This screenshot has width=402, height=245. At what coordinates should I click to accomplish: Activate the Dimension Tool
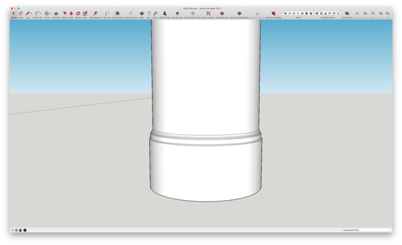click(x=131, y=14)
